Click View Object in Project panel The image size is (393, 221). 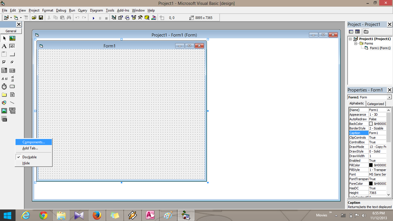click(357, 32)
